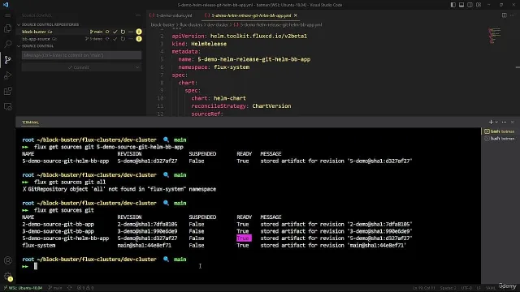
Task: Open the hamburger application menu
Action: pyautogui.click(x=7, y=15)
